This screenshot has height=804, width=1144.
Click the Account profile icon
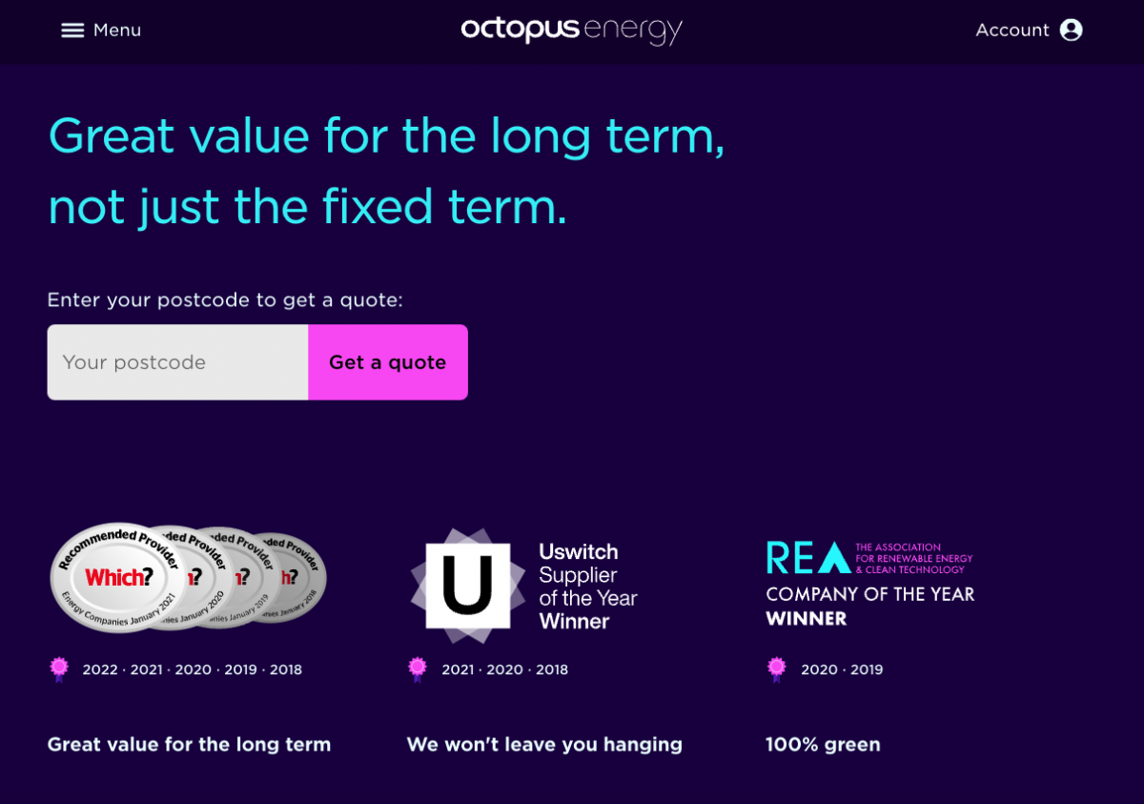tap(1072, 30)
